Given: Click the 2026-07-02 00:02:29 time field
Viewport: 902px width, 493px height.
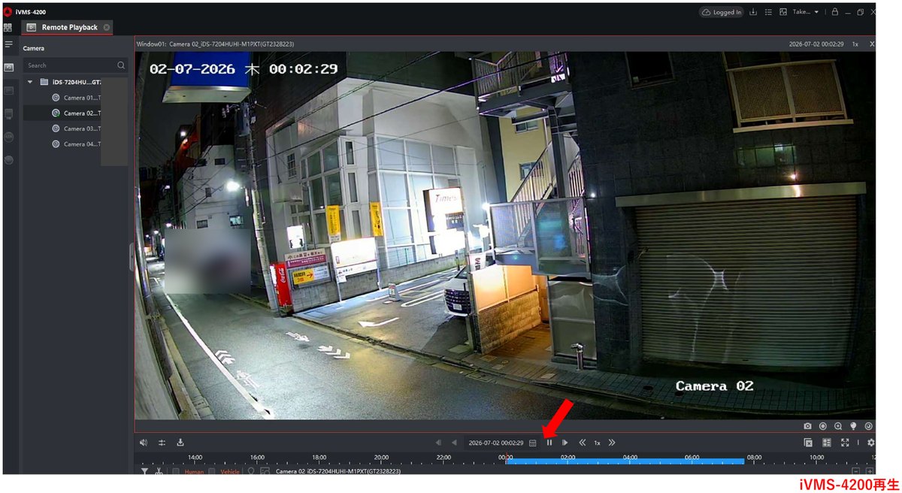Looking at the screenshot, I should (x=496, y=443).
